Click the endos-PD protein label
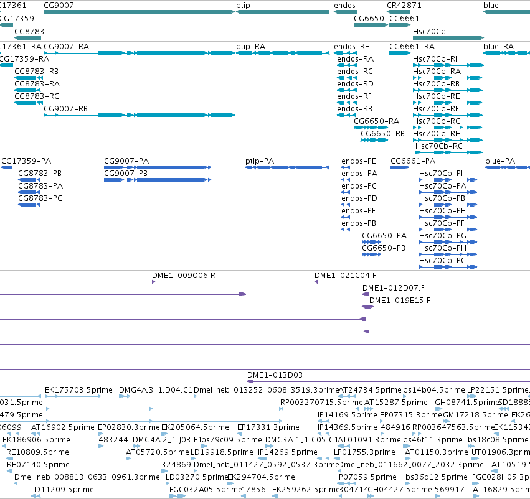Screen dimensions: 530x499 click(x=359, y=198)
